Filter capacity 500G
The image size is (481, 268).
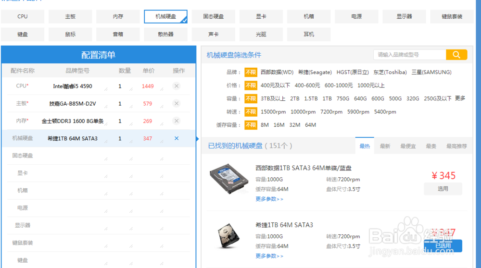point(395,98)
